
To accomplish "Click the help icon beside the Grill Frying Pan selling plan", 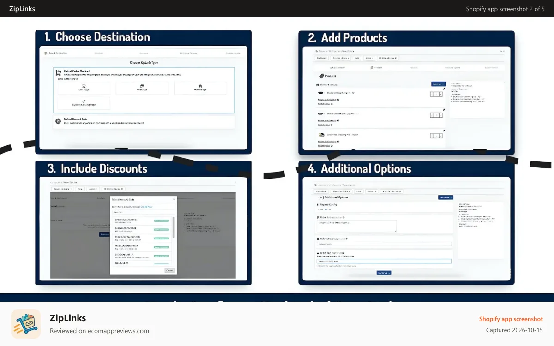I will [x=331, y=125].
